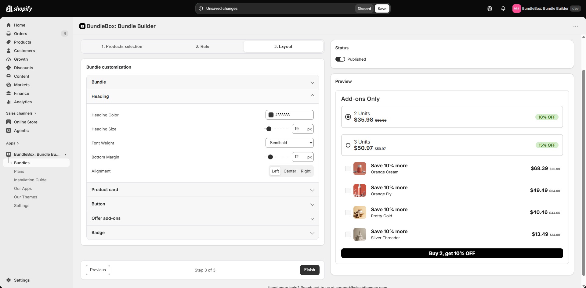Check the Orange Cream add-on checkbox
The width and height of the screenshot is (586, 288).
coord(348,169)
